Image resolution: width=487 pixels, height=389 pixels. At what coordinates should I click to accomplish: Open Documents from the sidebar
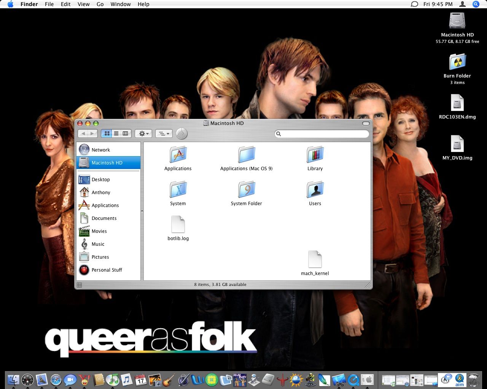[108, 218]
